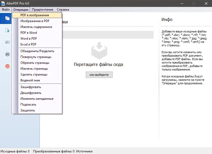Choose Изображения в PDF
Image resolution: width=212 pixels, height=154 pixels.
[37, 21]
